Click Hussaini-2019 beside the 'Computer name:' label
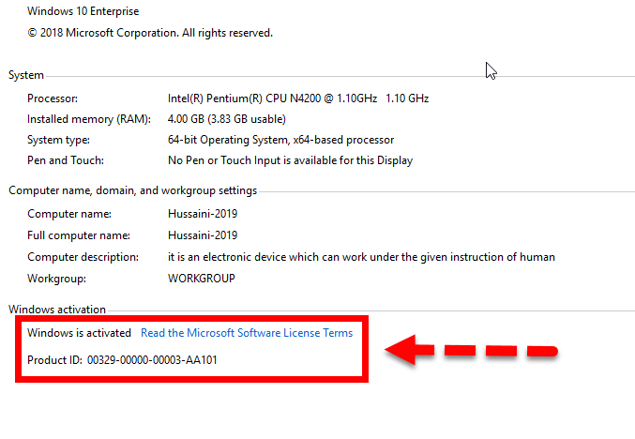635x439 pixels. pos(202,213)
